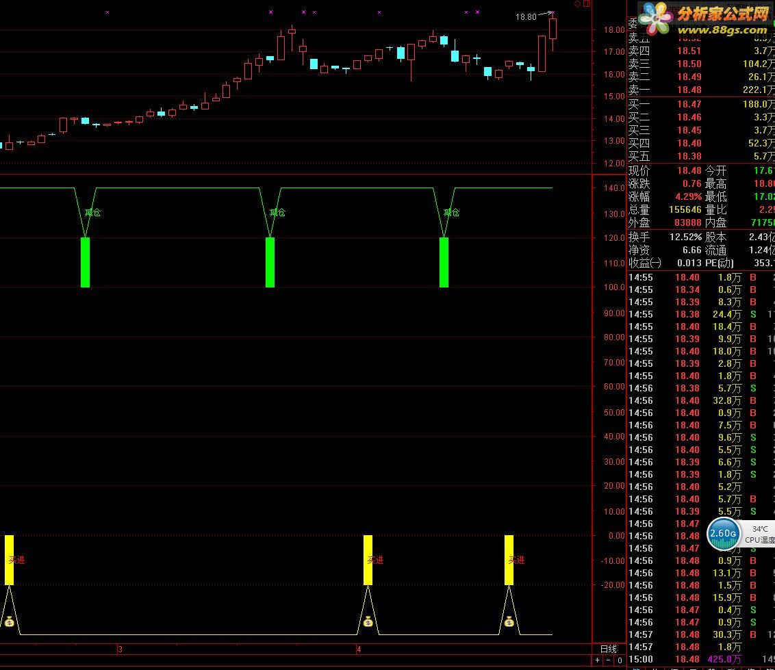Click the yellow 买进 bar beside timeline marker 4

[x=368, y=560]
